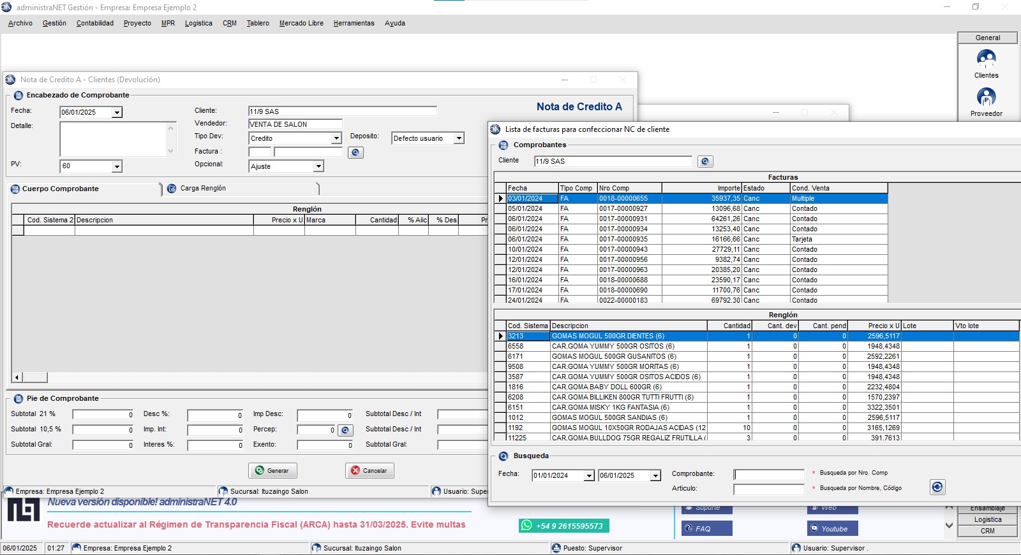This screenshot has height=555, width=1021.
Task: Click the Cliente search icon in the invoice list
Action: pyautogui.click(x=704, y=161)
